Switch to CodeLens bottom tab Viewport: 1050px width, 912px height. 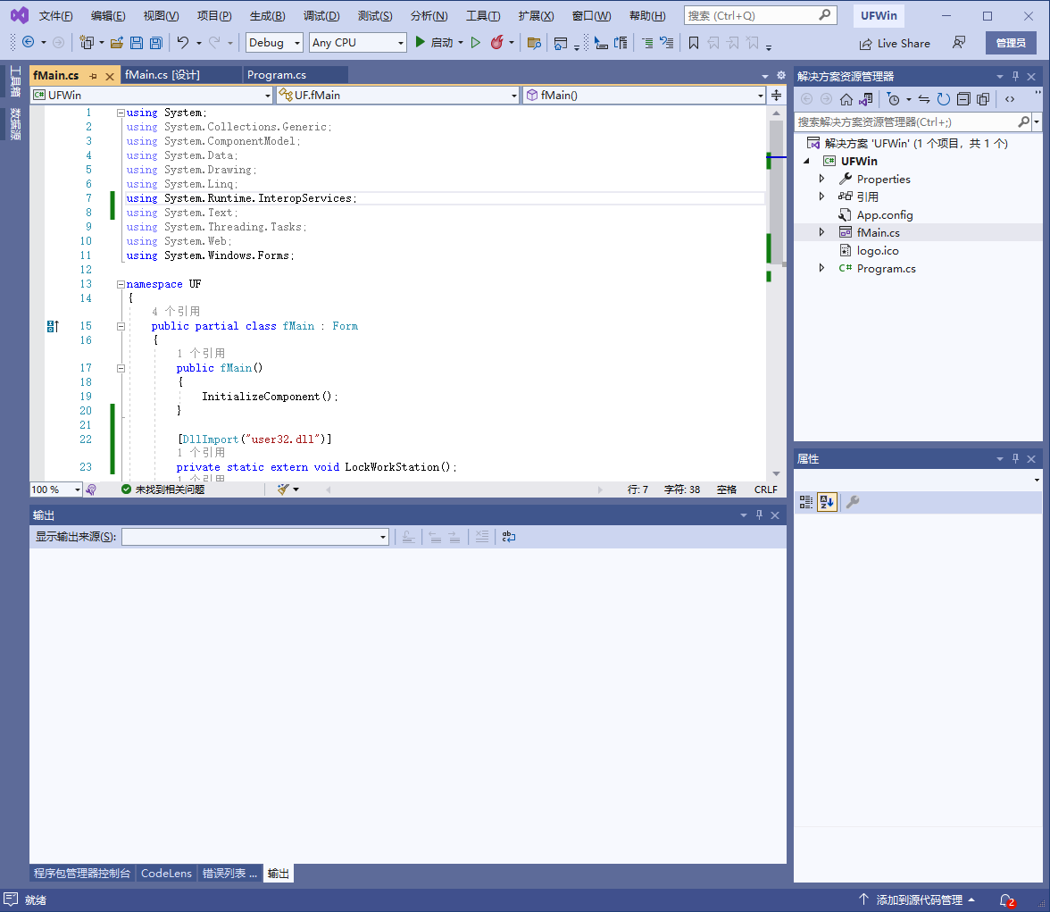166,873
